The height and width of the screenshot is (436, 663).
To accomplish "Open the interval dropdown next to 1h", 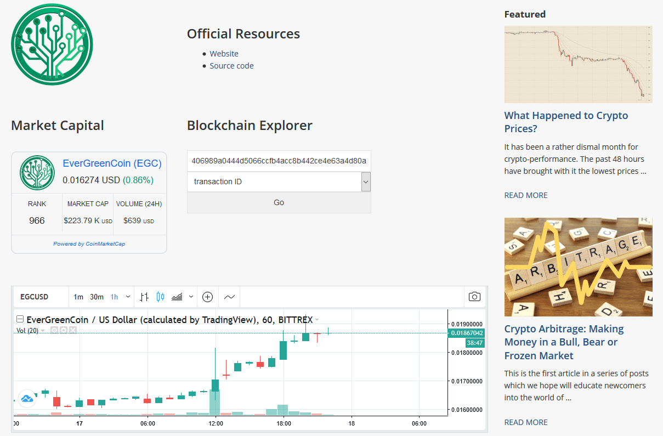I will pos(127,296).
